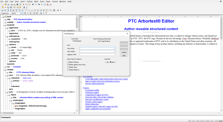The width and height of the screenshot is (223, 122).
Task: Click the tree pane vertical scrollbar thumb
Action: (x=77, y=23)
